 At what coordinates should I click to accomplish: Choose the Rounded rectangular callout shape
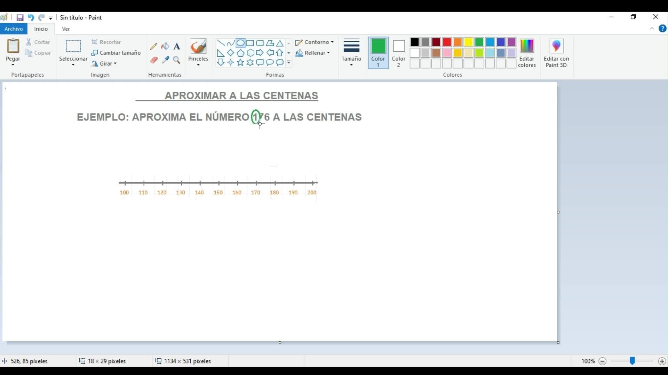click(x=260, y=62)
